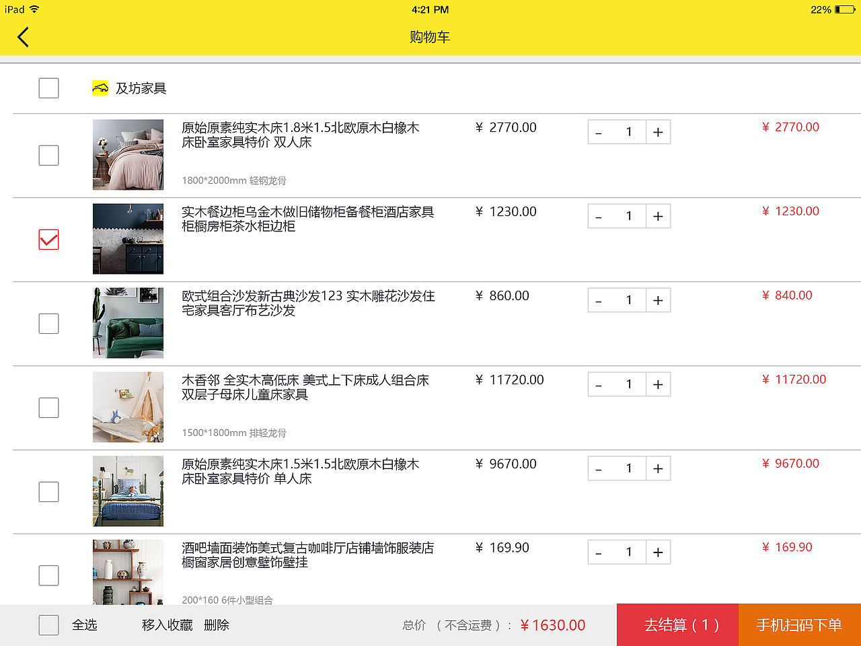Click 移入收藏 to move to favorites
The image size is (861, 646).
[167, 625]
